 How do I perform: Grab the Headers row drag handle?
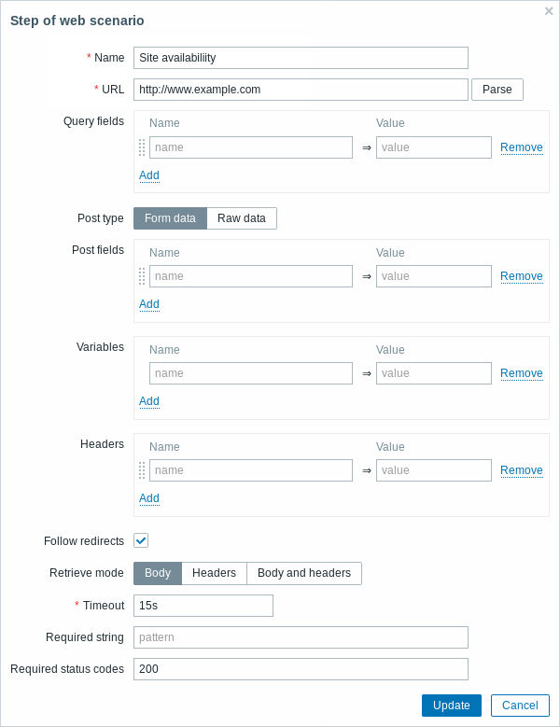pos(142,470)
